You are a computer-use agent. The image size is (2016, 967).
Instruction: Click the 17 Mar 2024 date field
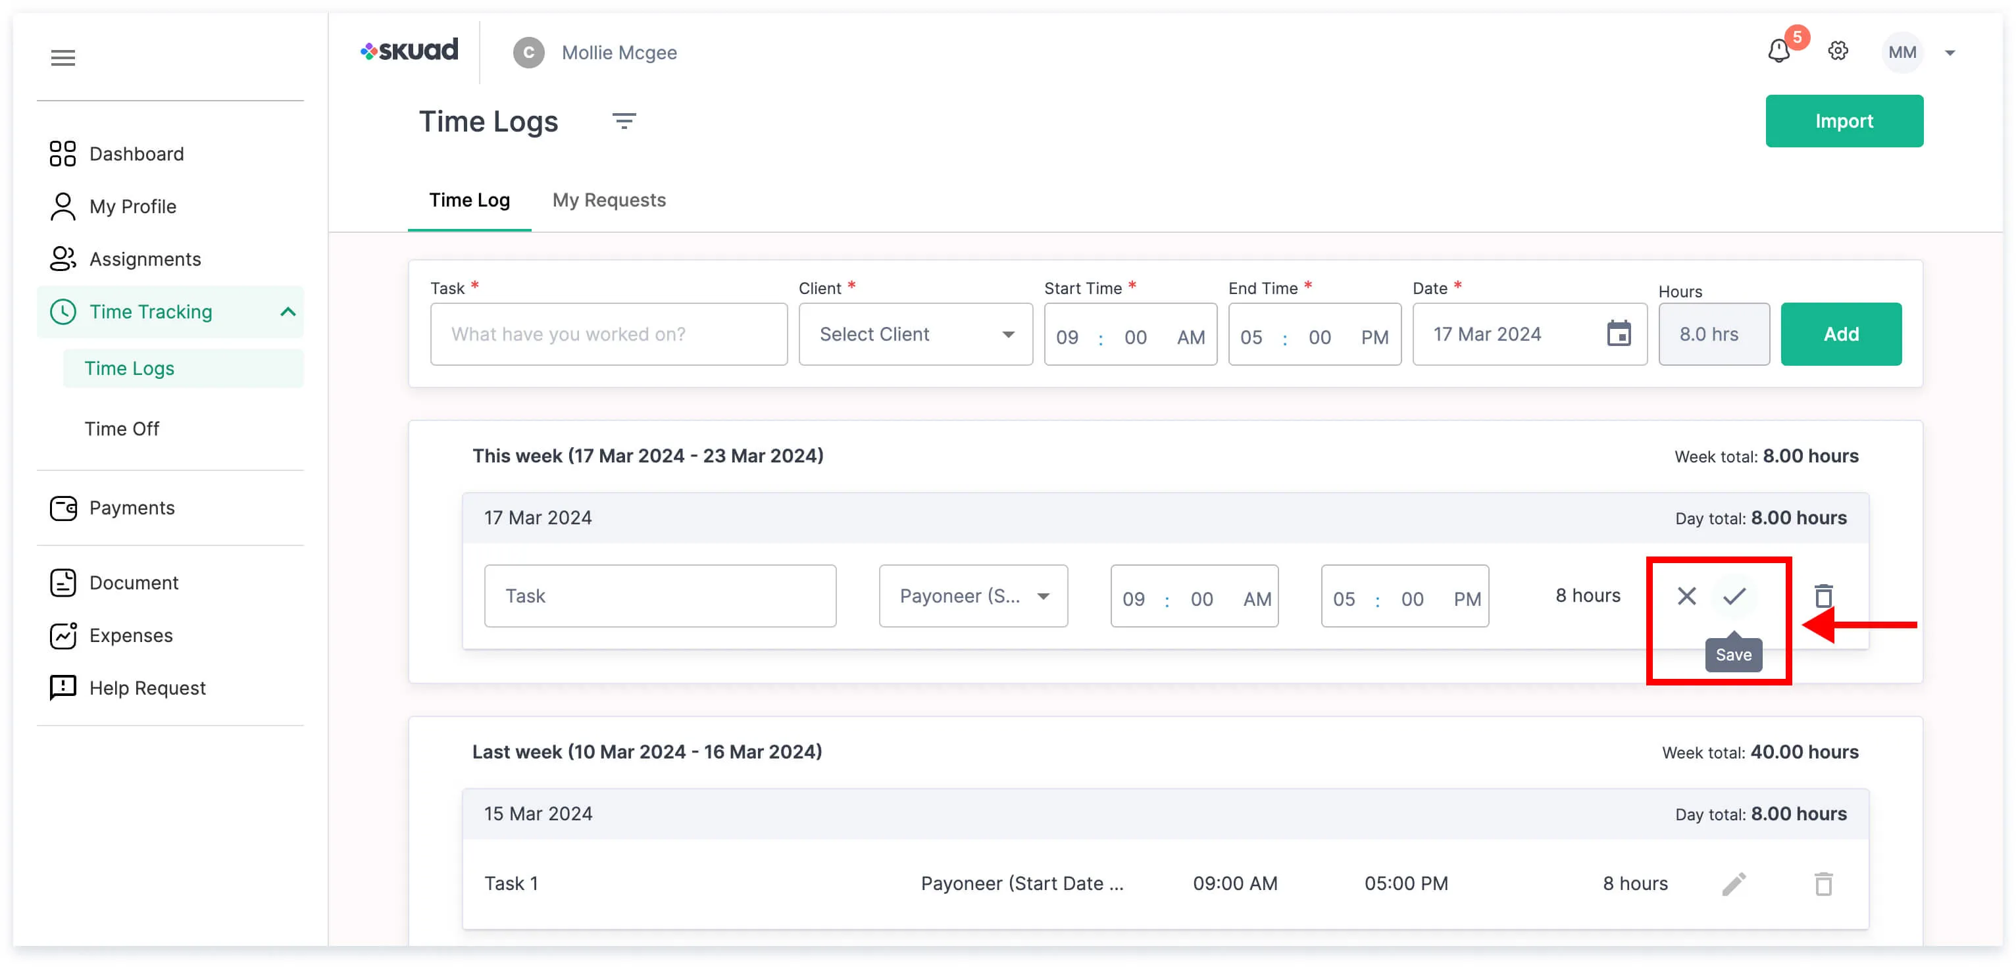click(x=1529, y=334)
